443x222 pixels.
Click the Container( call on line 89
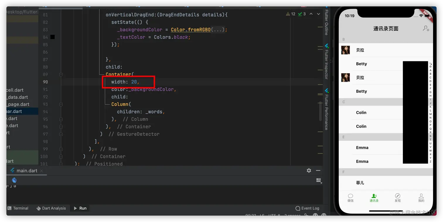(x=120, y=74)
